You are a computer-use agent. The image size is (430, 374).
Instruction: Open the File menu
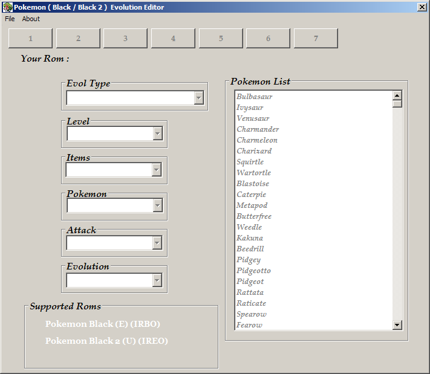tap(10, 19)
